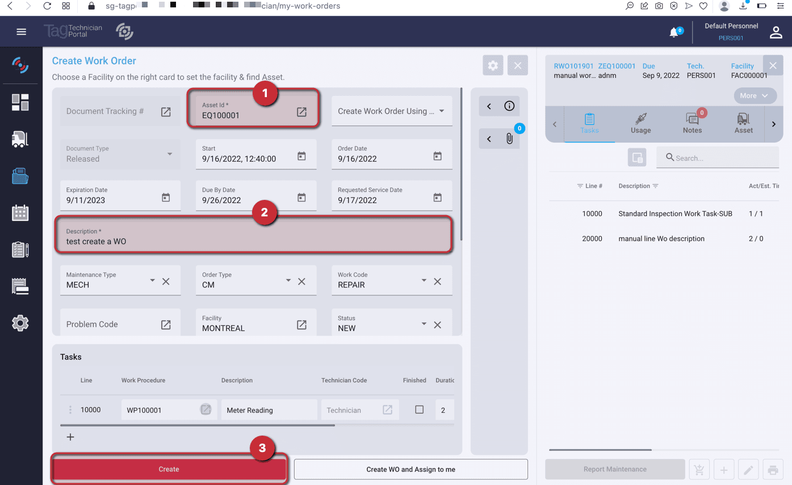Viewport: 792px width, 485px height.
Task: Click the attachments paperclip icon
Action: click(509, 139)
